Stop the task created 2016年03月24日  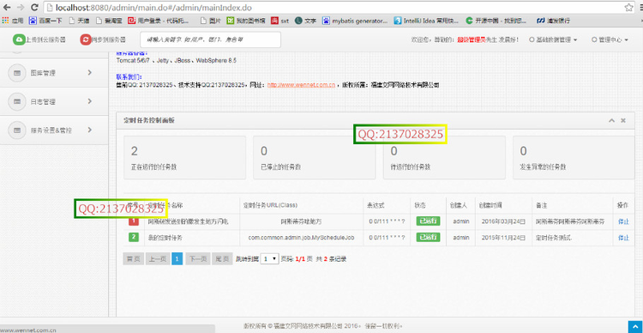click(623, 221)
